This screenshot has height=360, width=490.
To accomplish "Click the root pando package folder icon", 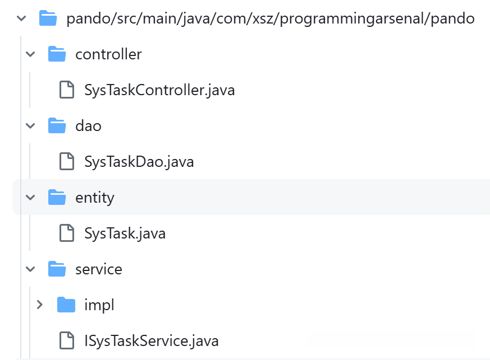I will [x=49, y=18].
